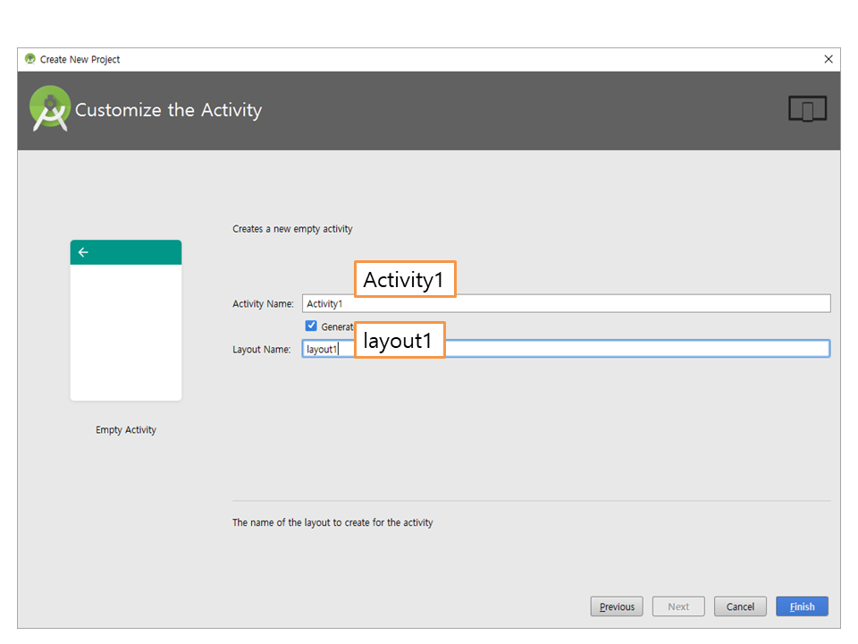Click the Android Studio logo in header
858x644 pixels.
50,109
